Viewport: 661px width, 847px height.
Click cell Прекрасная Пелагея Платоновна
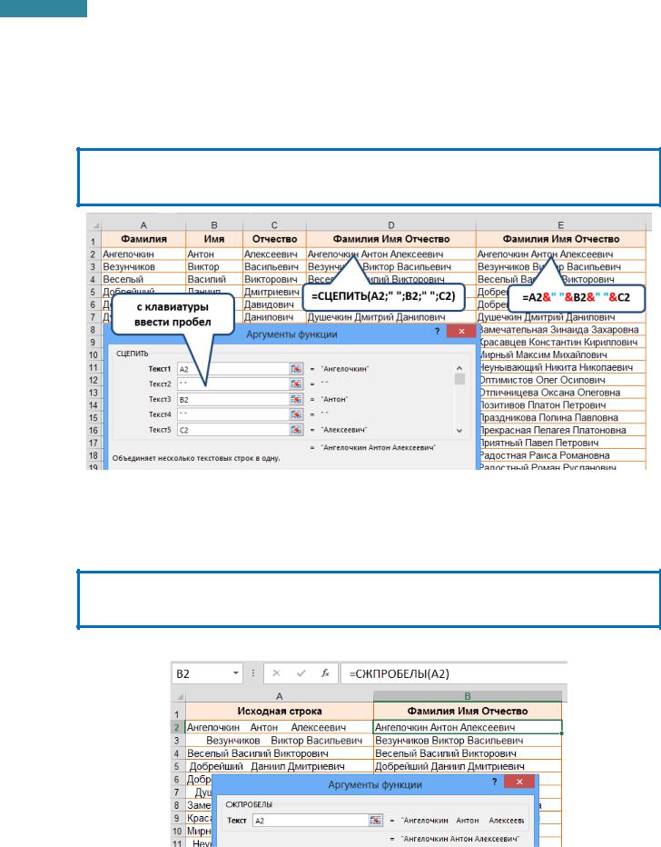pos(561,431)
